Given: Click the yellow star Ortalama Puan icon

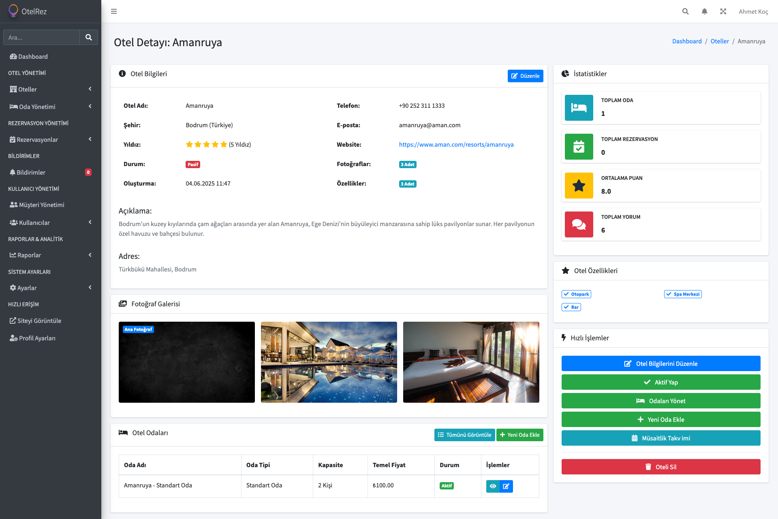Looking at the screenshot, I should click(579, 186).
